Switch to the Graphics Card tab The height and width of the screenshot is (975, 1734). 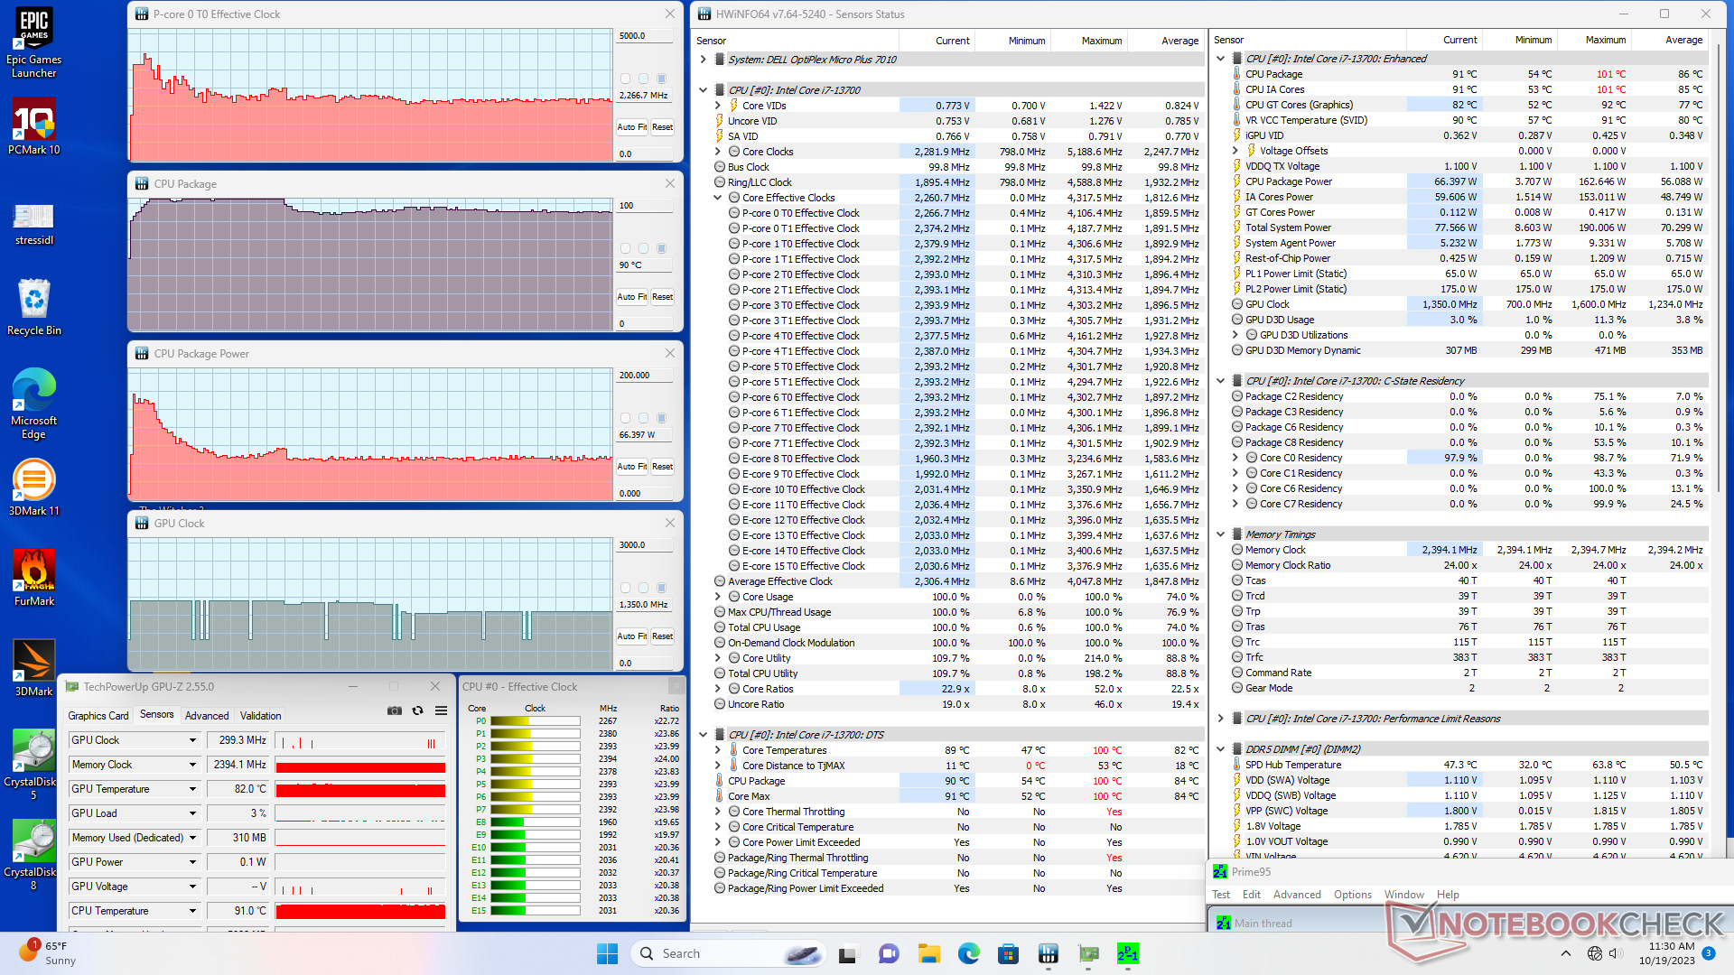98,715
